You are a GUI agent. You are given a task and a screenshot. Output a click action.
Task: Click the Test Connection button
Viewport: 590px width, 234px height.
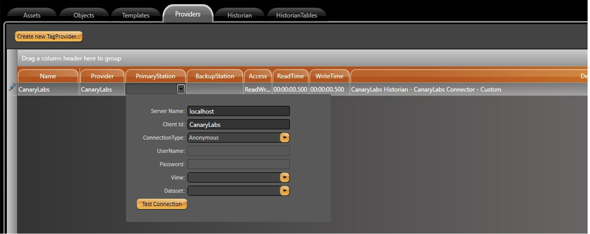162,204
